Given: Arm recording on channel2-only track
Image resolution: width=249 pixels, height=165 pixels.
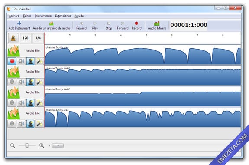Looking at the screenshot, I should 12,82.
